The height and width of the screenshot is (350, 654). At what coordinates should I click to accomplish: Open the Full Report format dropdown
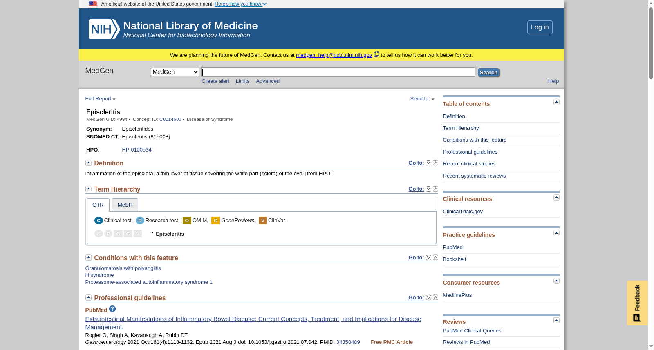(x=101, y=99)
